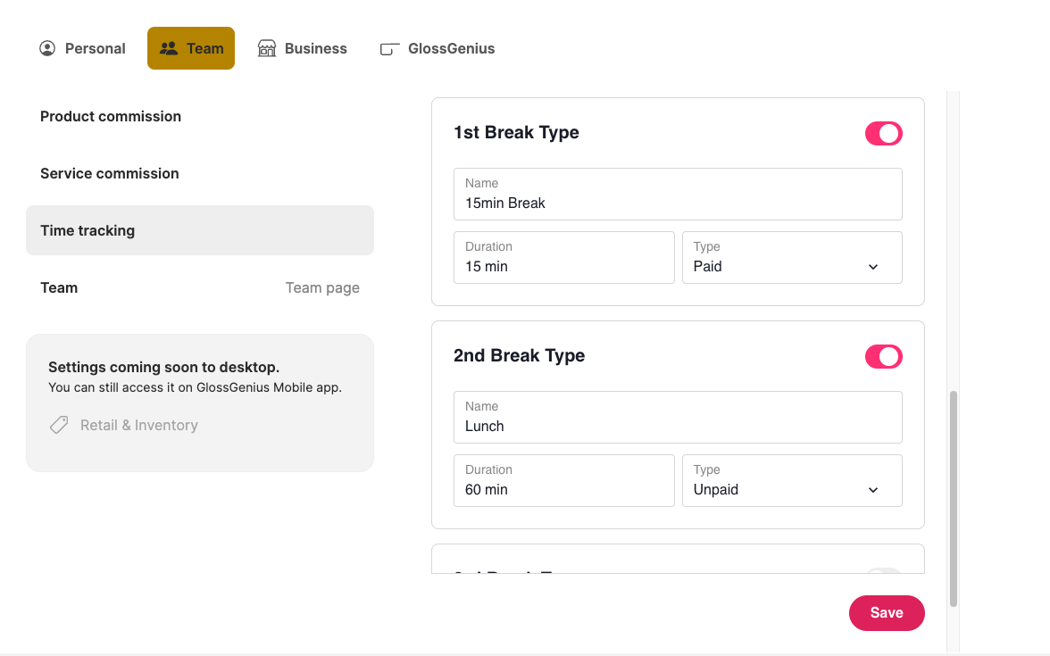This screenshot has width=1050, height=656.
Task: Open Product commission settings
Action: coord(200,116)
